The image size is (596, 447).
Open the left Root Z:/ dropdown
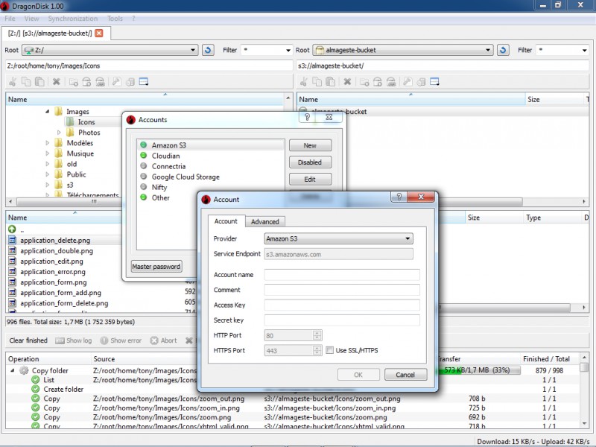[x=110, y=50]
